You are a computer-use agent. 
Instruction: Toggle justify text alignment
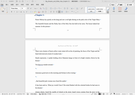pos(59,12)
